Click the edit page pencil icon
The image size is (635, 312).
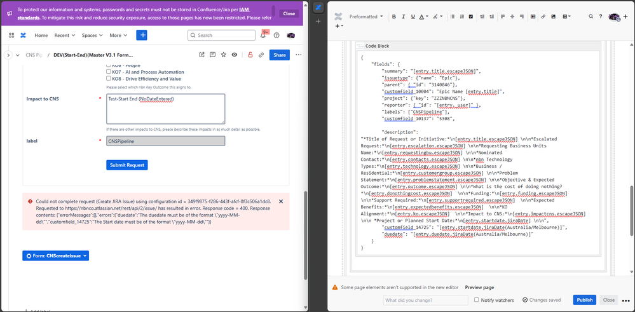(x=201, y=55)
